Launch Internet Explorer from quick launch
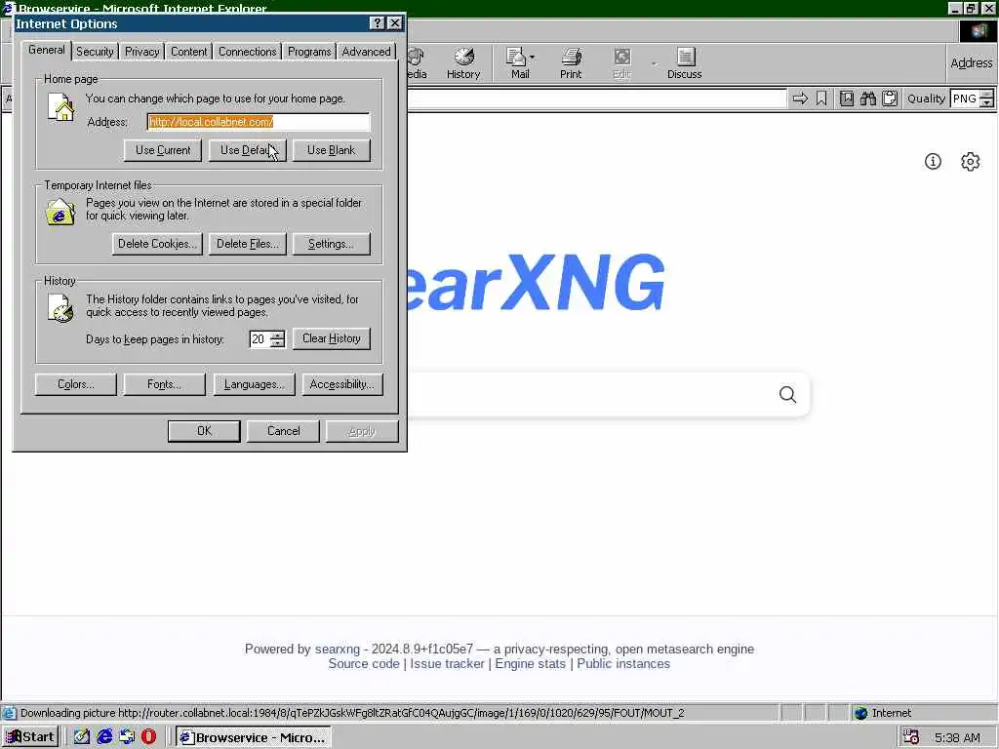 104,737
